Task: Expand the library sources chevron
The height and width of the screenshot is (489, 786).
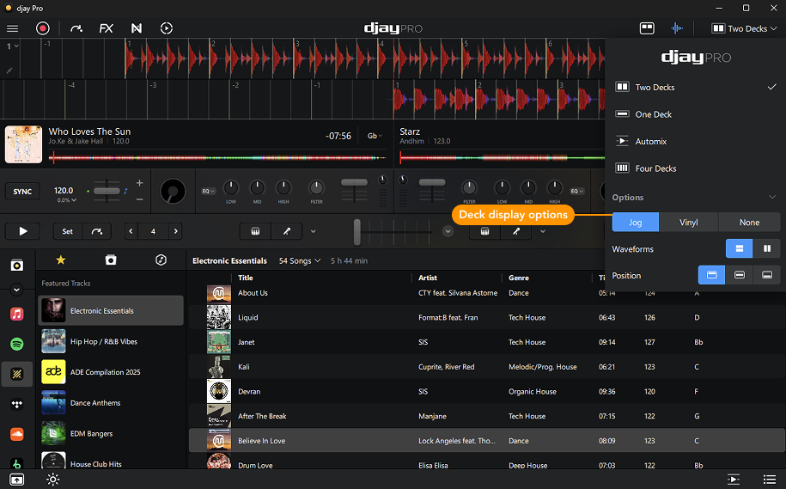Action: coord(16,290)
